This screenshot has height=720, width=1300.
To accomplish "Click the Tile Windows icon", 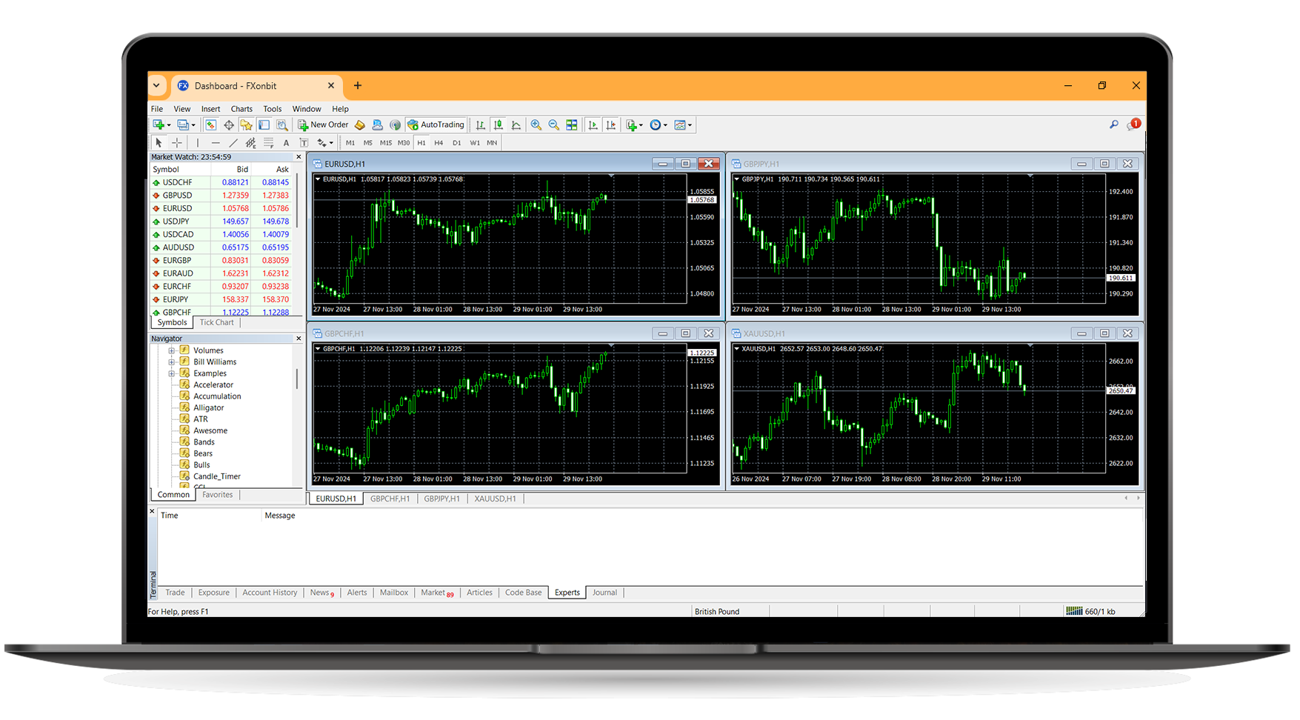I will pyautogui.click(x=572, y=124).
